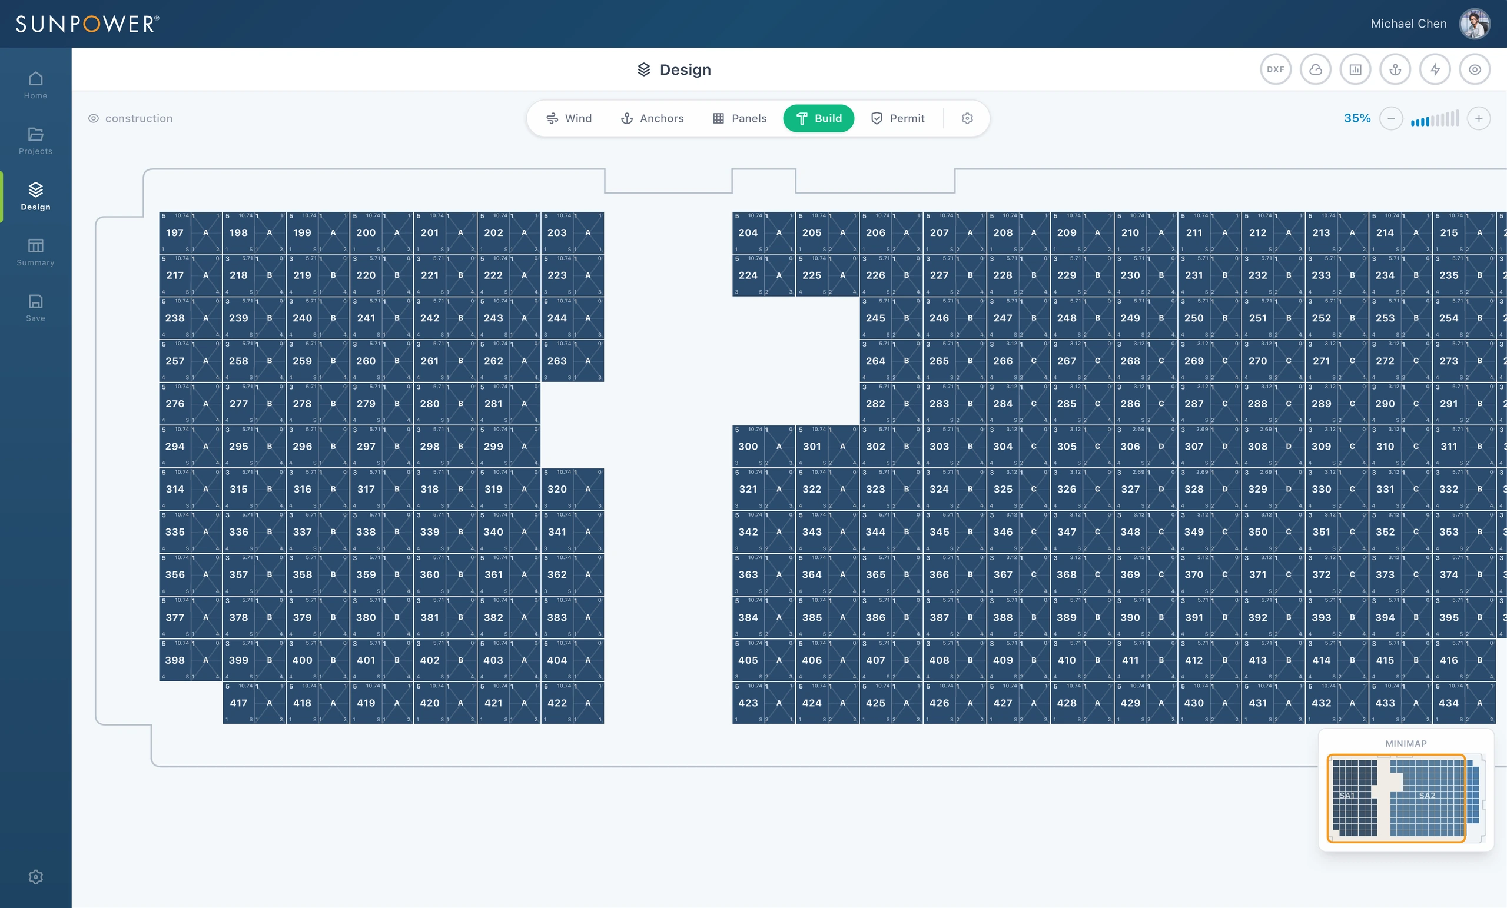The image size is (1507, 908).
Task: Click Save in the sidebar
Action: point(35,308)
